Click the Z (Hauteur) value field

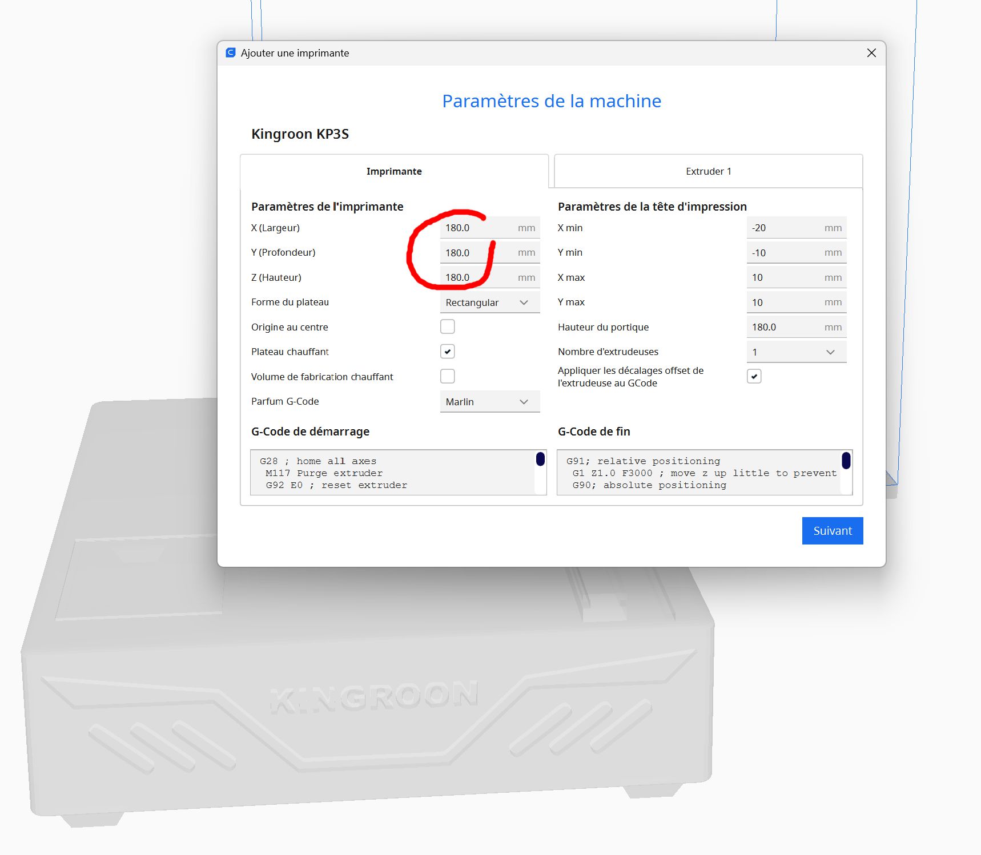tap(490, 277)
